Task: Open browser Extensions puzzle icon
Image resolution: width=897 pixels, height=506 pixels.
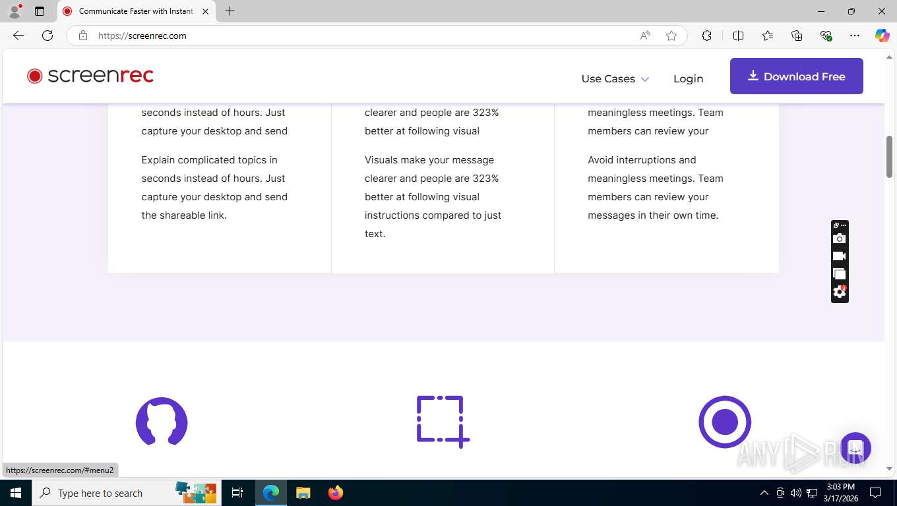Action: [x=706, y=36]
